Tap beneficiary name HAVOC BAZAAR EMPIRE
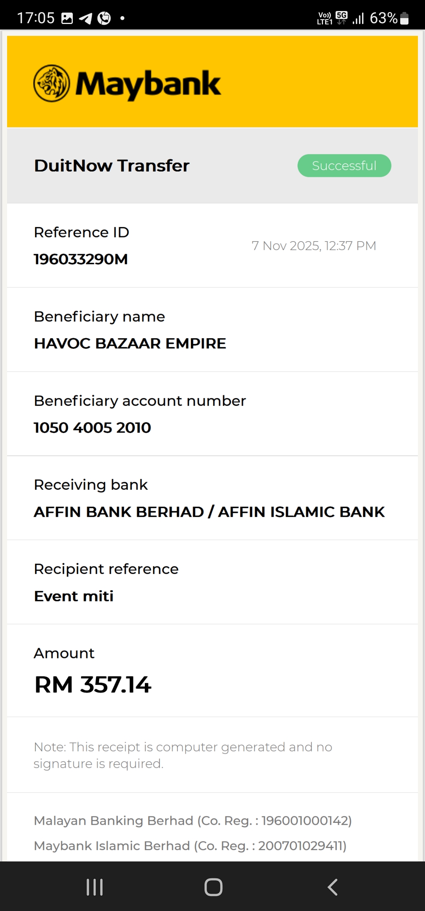 tap(130, 343)
